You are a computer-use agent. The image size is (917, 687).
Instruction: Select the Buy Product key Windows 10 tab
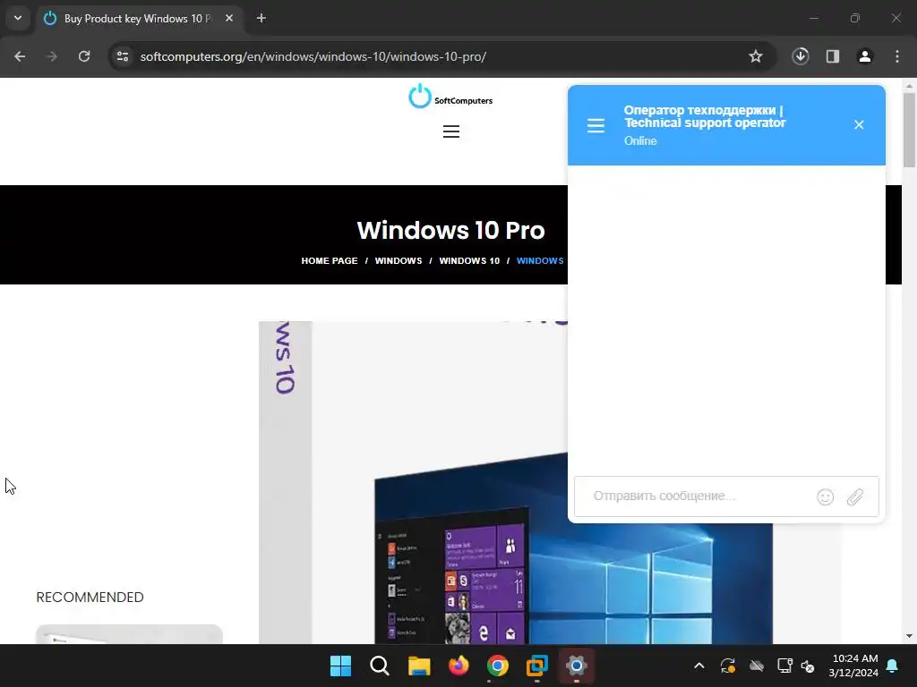click(139, 19)
